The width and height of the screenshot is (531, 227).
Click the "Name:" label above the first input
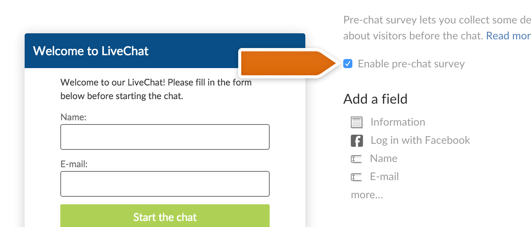(x=74, y=117)
